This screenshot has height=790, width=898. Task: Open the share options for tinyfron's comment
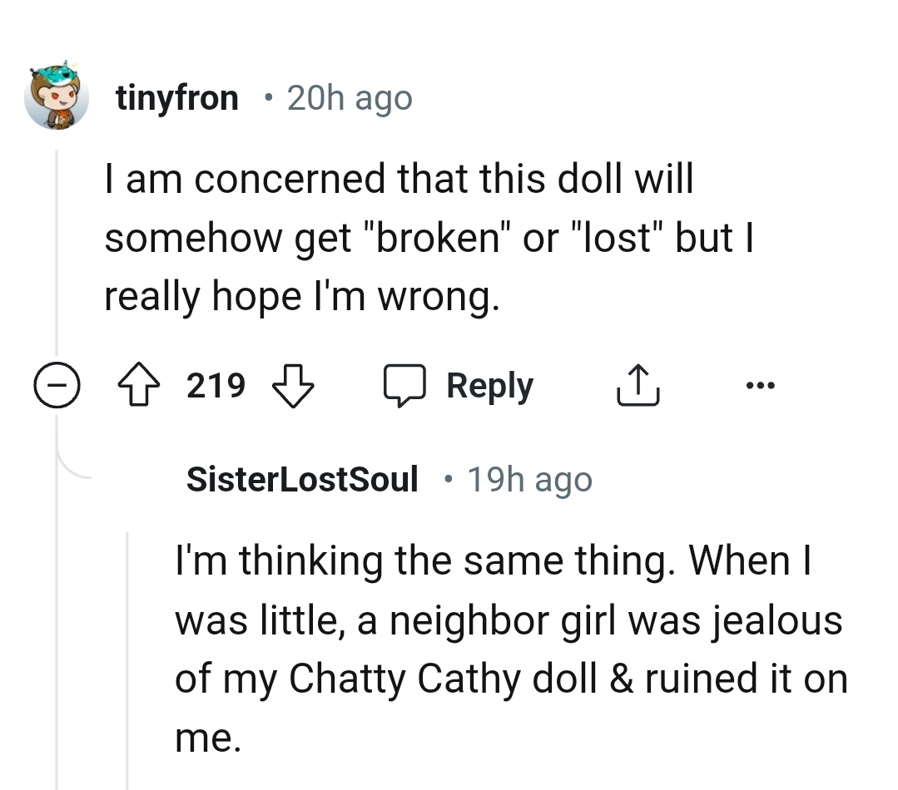click(638, 384)
